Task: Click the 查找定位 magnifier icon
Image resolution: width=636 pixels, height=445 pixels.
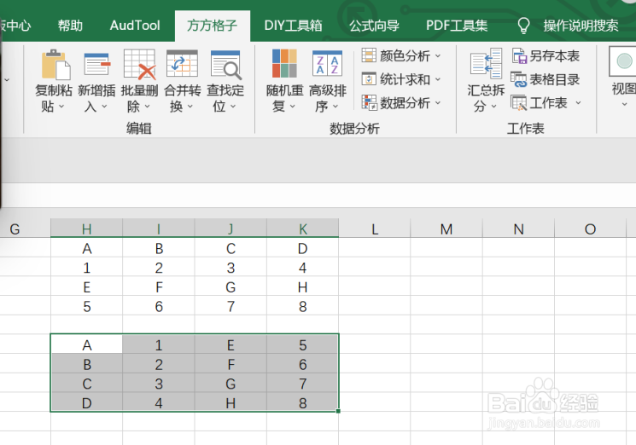Action: pyautogui.click(x=225, y=64)
